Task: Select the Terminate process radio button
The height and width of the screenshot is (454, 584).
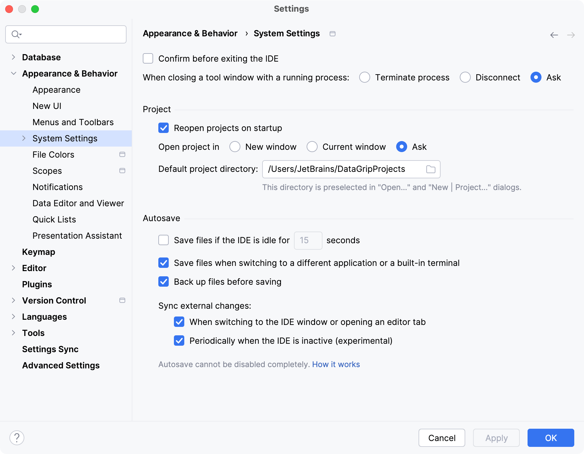Action: [365, 78]
